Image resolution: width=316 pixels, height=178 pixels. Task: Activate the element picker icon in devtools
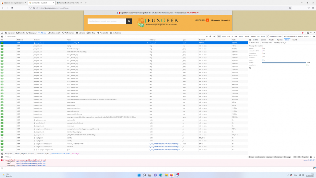pyautogui.click(x=2, y=33)
